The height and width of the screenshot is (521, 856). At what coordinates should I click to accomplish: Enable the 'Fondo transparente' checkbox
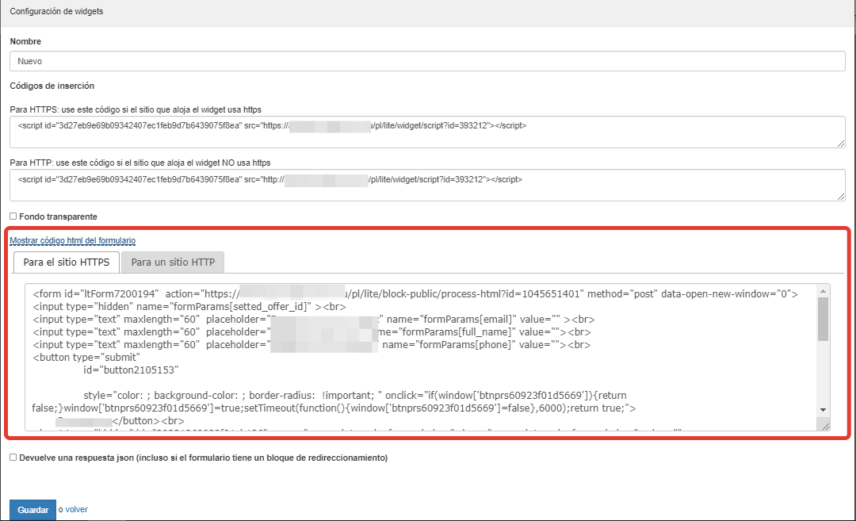pos(13,216)
